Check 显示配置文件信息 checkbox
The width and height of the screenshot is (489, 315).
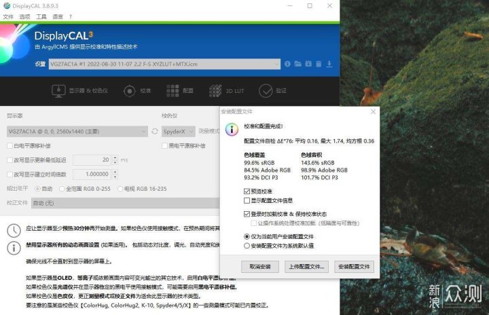(x=247, y=200)
